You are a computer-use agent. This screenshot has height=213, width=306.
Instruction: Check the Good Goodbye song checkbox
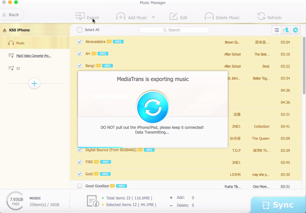(x=80, y=186)
